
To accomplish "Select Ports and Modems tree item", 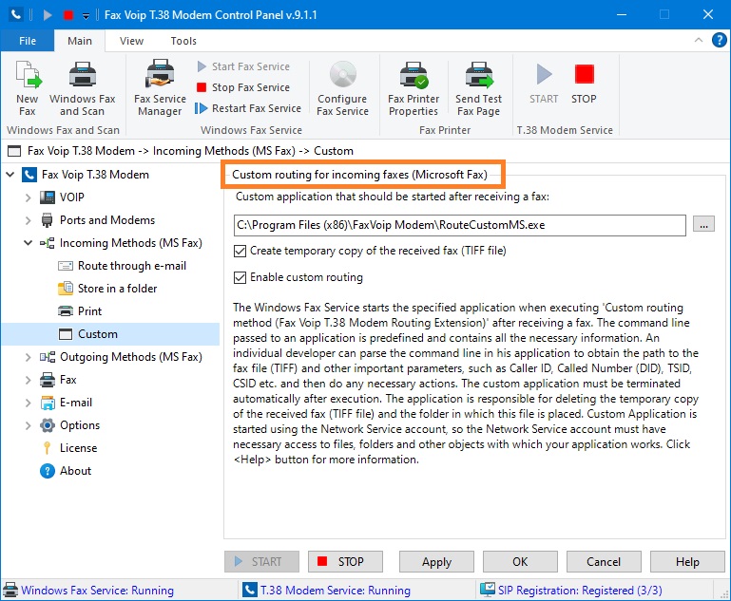I will [98, 220].
